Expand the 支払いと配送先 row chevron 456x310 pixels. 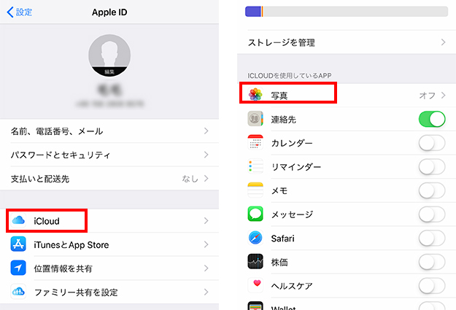pos(206,178)
